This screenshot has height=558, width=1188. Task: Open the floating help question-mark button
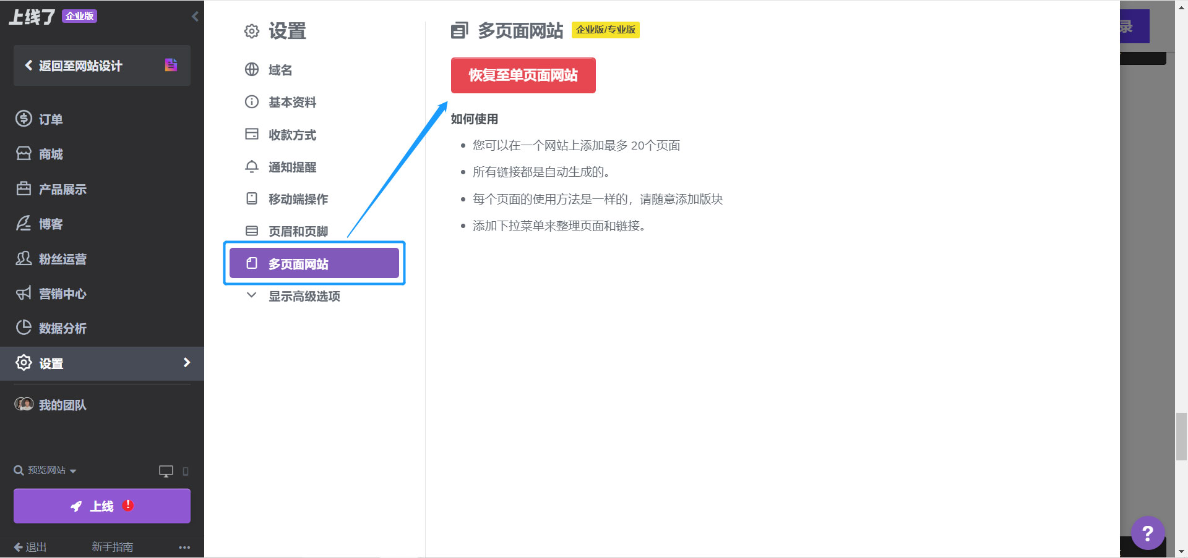1148,533
